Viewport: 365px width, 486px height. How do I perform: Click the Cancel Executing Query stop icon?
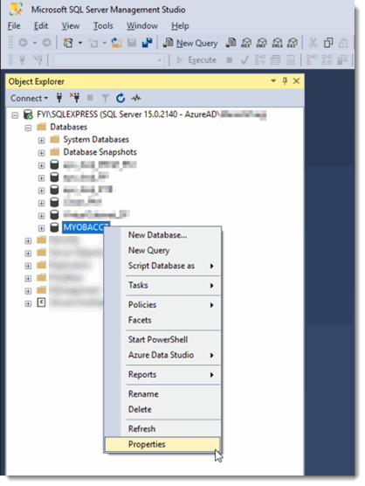click(x=230, y=59)
